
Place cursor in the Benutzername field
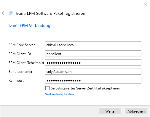tap(93, 71)
